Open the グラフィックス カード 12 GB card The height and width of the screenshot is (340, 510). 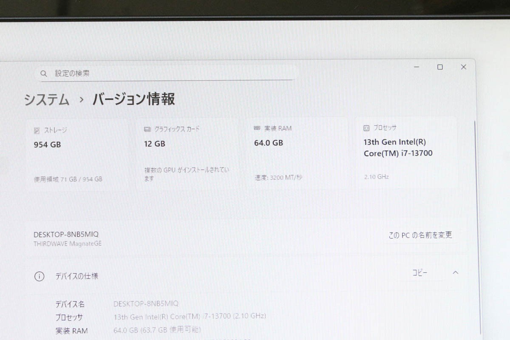click(x=188, y=154)
